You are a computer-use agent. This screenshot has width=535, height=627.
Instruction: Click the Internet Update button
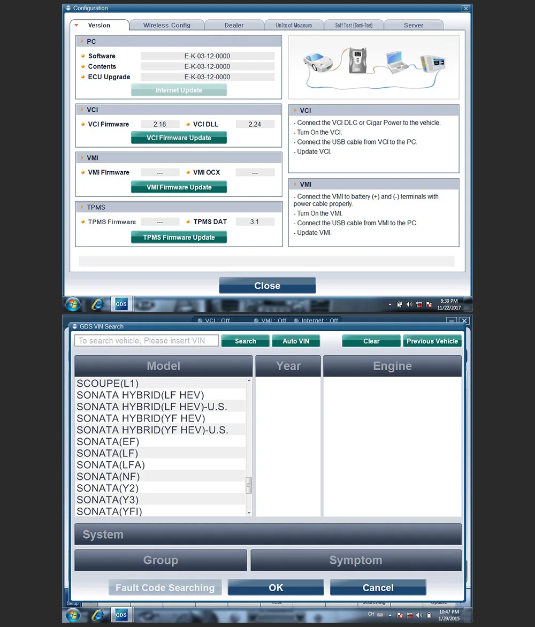(179, 90)
